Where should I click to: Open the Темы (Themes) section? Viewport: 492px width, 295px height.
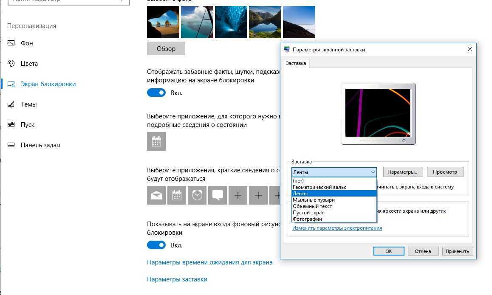click(28, 104)
